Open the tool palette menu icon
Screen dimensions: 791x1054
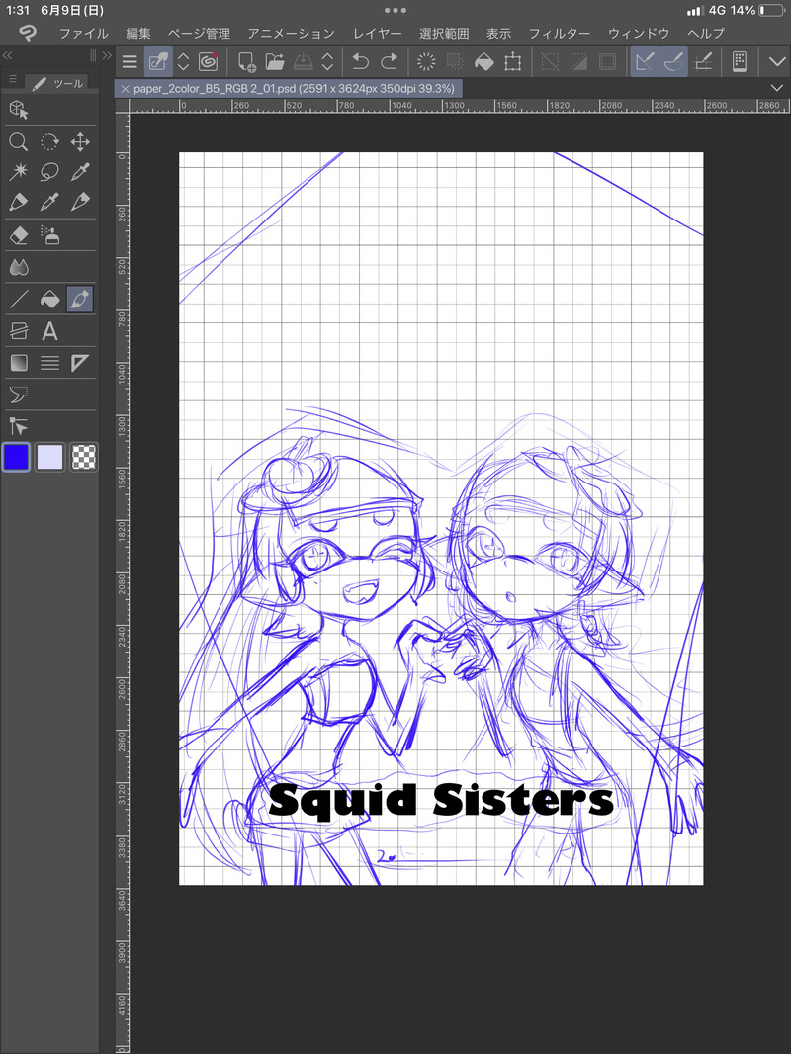click(x=13, y=79)
